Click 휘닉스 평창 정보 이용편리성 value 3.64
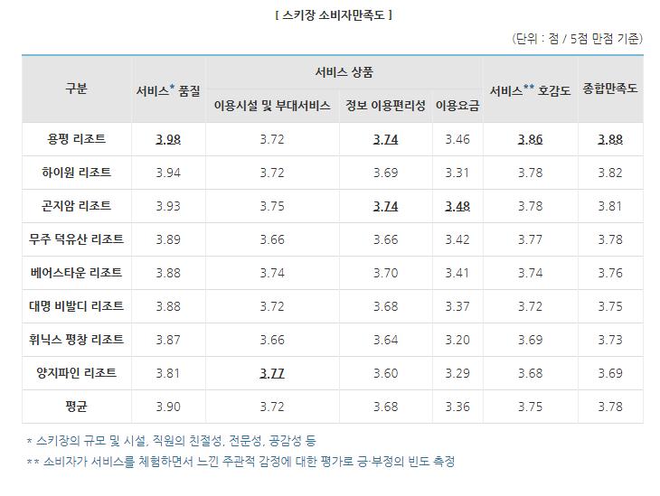The width and height of the screenshot is (660, 496). pyautogui.click(x=385, y=341)
